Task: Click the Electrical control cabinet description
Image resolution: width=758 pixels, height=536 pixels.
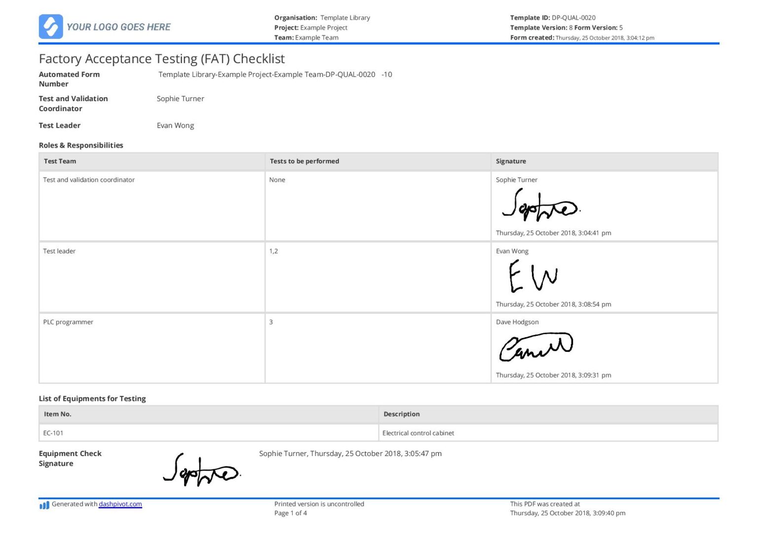Action: pyautogui.click(x=418, y=433)
